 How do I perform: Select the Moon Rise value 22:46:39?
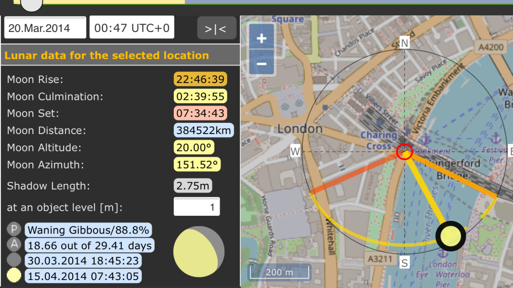point(200,79)
